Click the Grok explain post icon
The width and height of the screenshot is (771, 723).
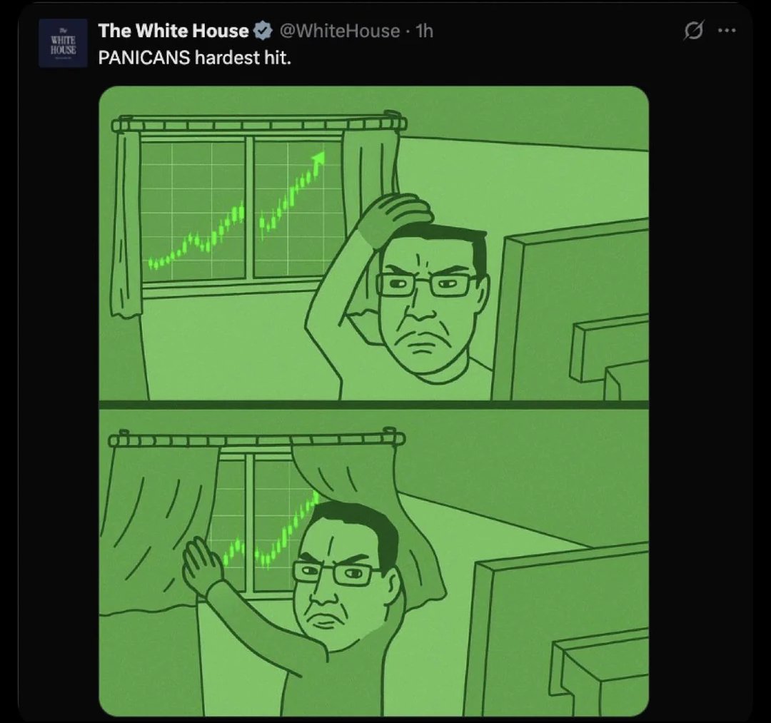click(695, 31)
